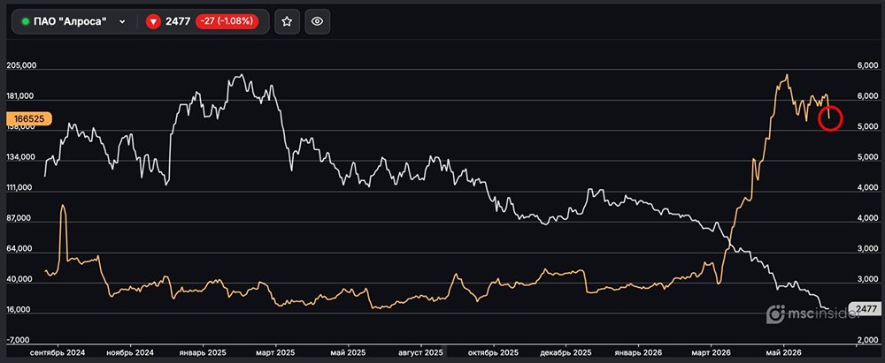Image resolution: width=885 pixels, height=363 pixels.
Task: Add ticker to favorites with star icon
Action: [x=287, y=21]
